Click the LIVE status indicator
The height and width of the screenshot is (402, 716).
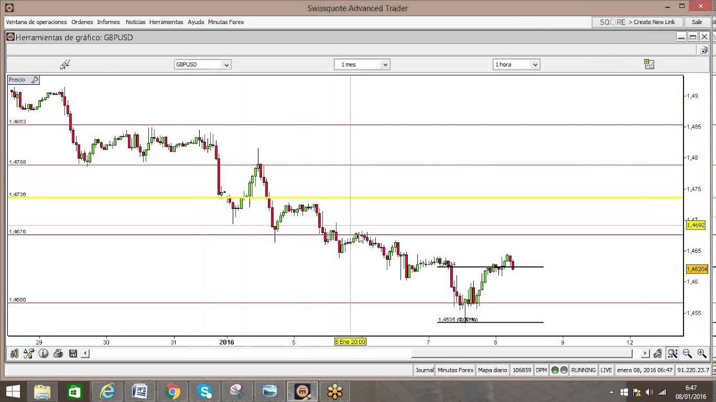coord(606,370)
